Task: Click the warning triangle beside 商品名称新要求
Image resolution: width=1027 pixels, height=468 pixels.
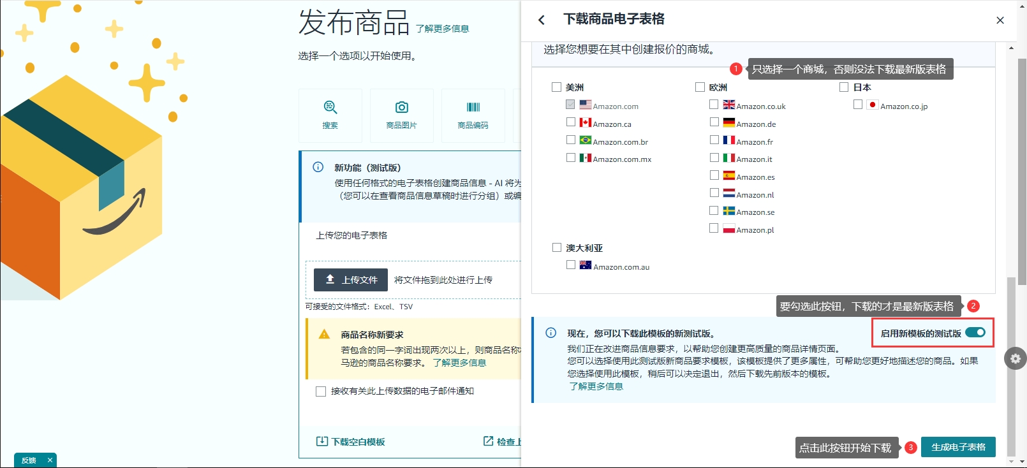Action: pos(324,334)
